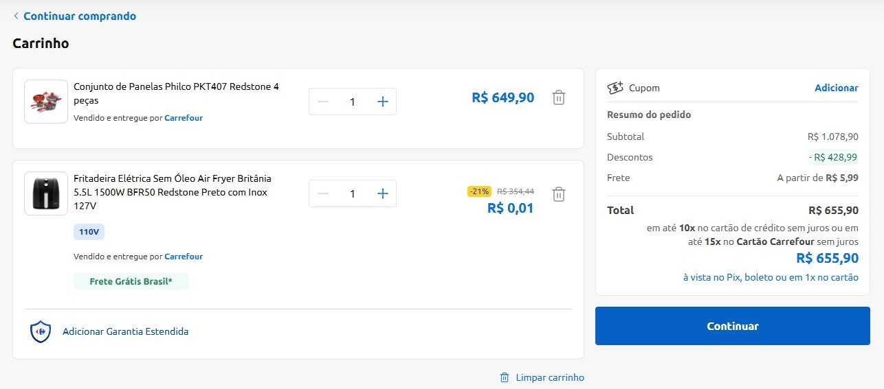This screenshot has height=389, width=884.
Task: Click the Frete Grátis Brasil* badge
Action: click(131, 281)
